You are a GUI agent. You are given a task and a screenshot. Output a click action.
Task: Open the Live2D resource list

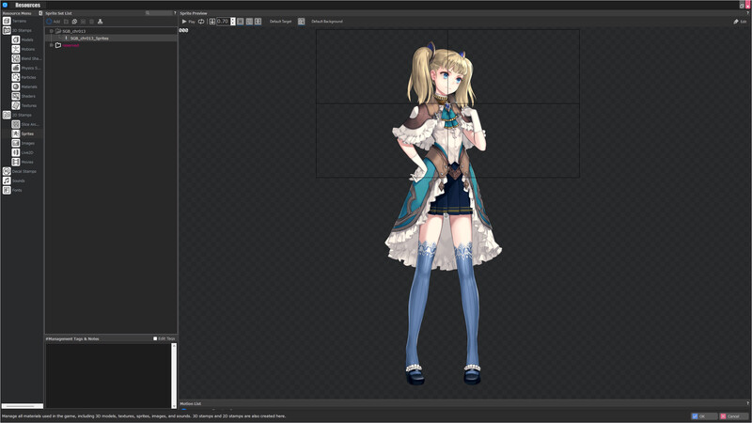[23, 152]
